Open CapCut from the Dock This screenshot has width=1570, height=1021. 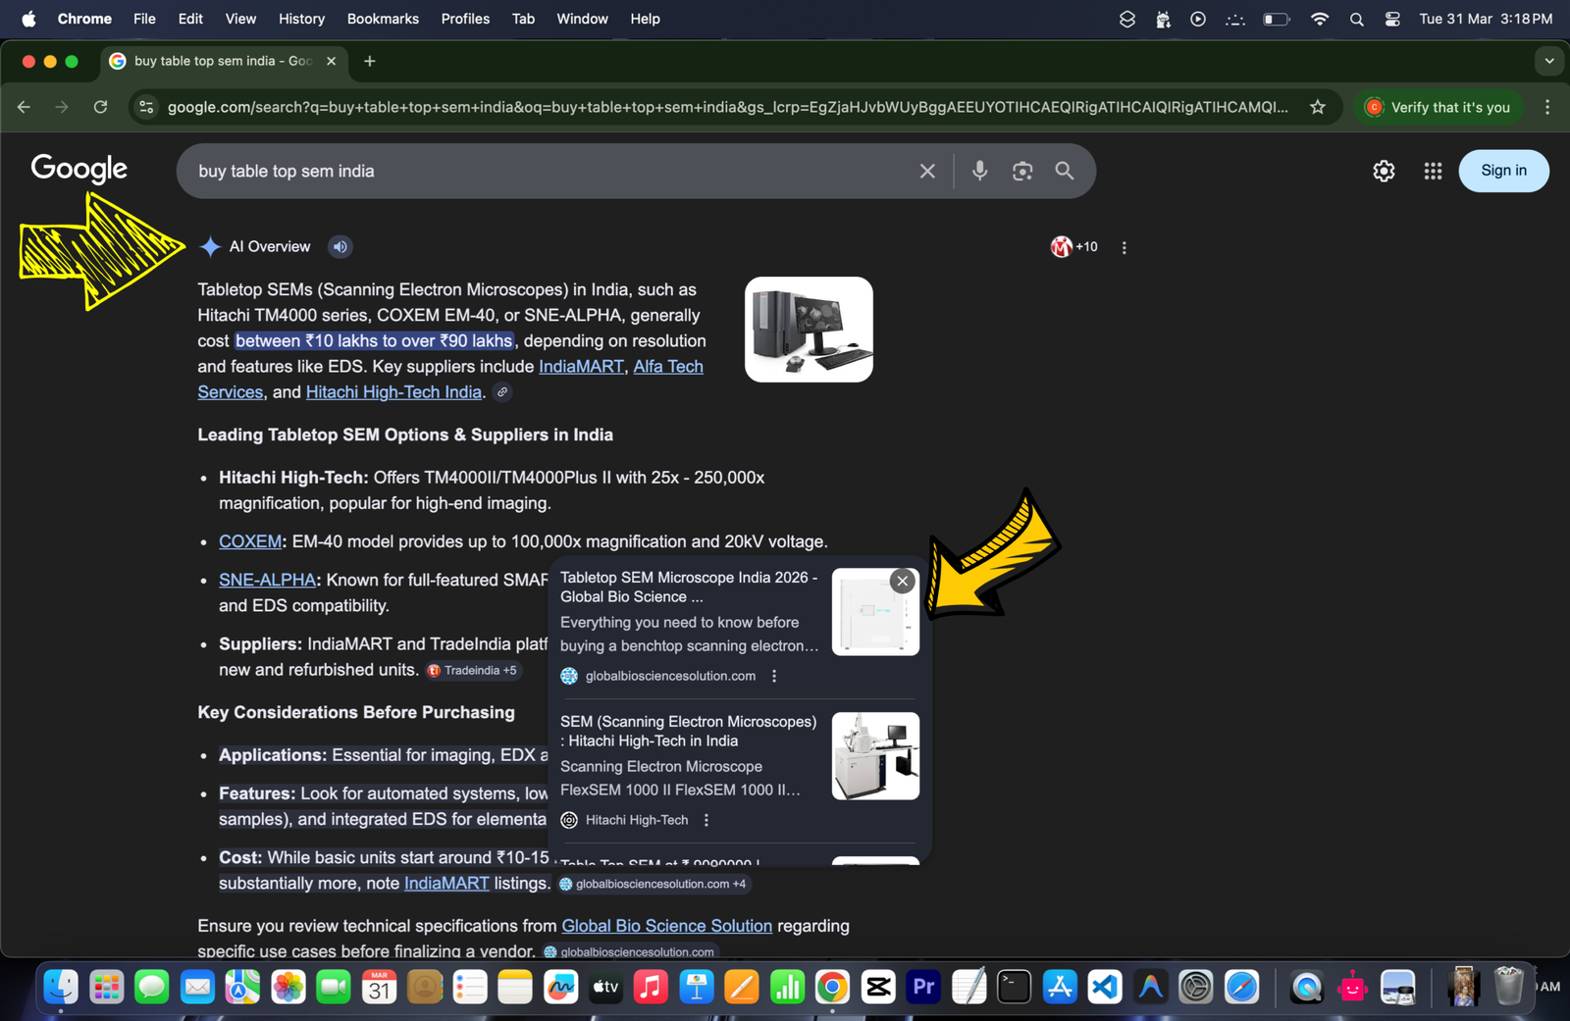[878, 987]
